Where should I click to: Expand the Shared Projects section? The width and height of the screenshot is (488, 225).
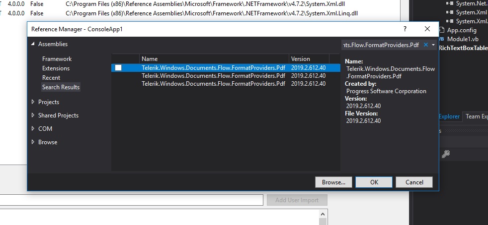click(x=34, y=115)
